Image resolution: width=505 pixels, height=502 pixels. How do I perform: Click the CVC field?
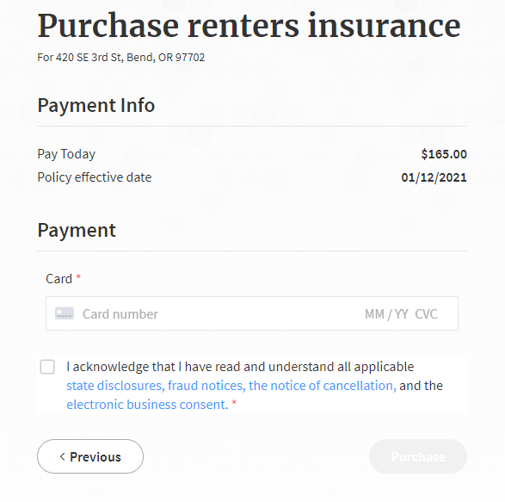[426, 314]
